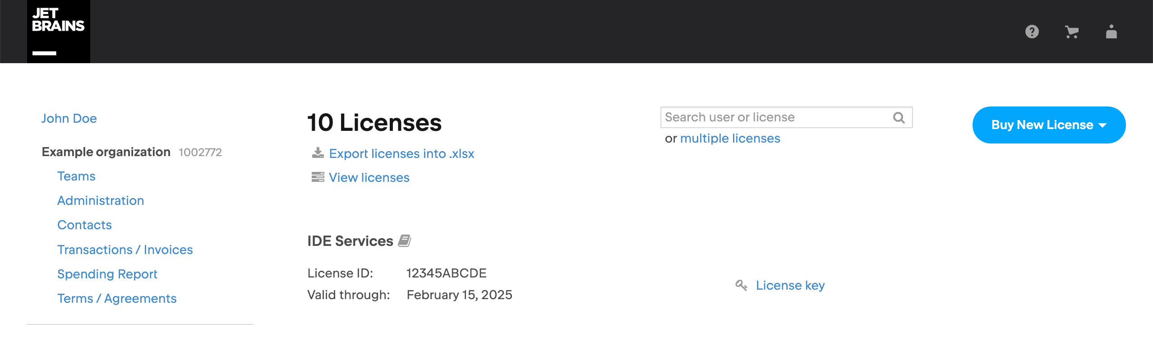
Task: Open the multiple licenses search option
Action: tap(730, 138)
